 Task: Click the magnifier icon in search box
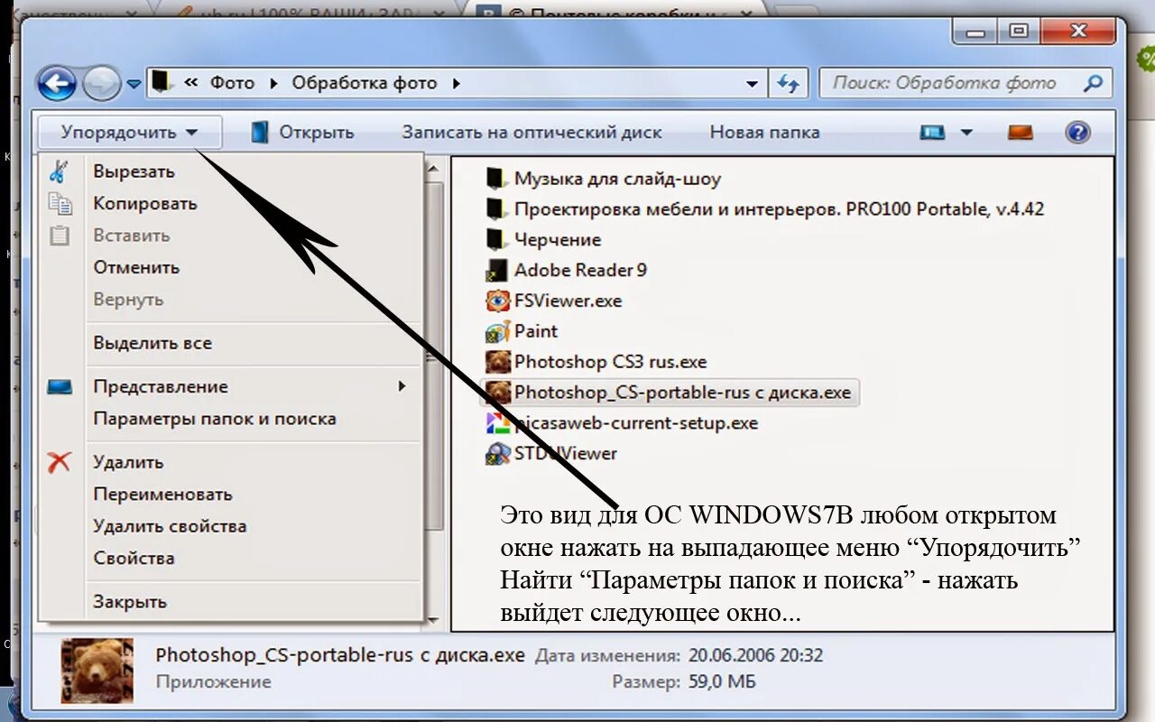click(x=1093, y=83)
